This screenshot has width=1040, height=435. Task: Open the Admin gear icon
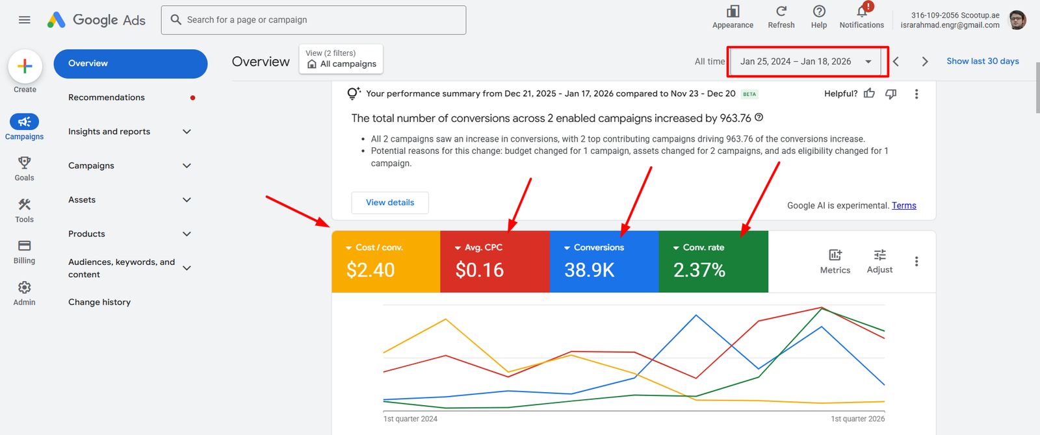[25, 288]
